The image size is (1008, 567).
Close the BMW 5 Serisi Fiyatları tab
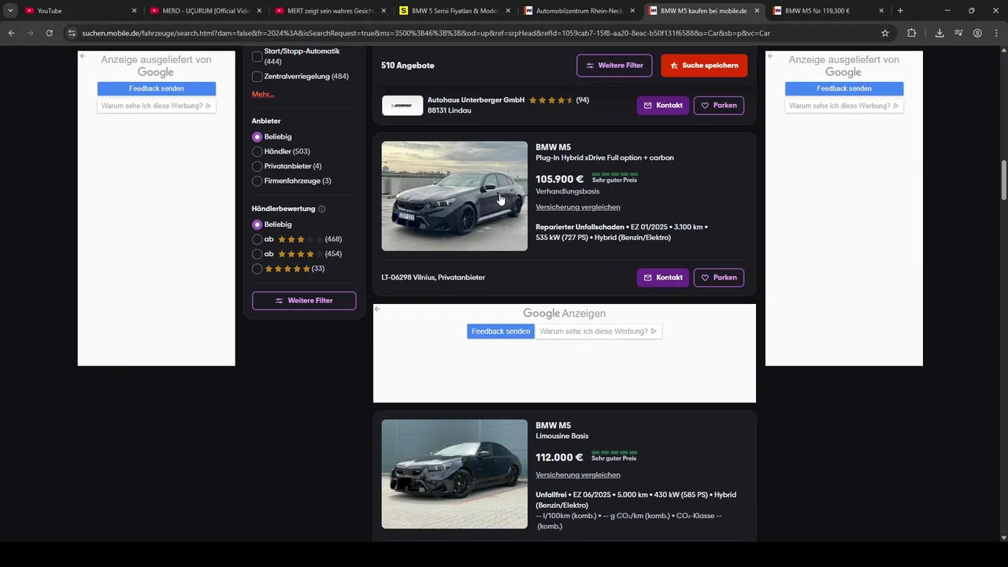(x=508, y=11)
